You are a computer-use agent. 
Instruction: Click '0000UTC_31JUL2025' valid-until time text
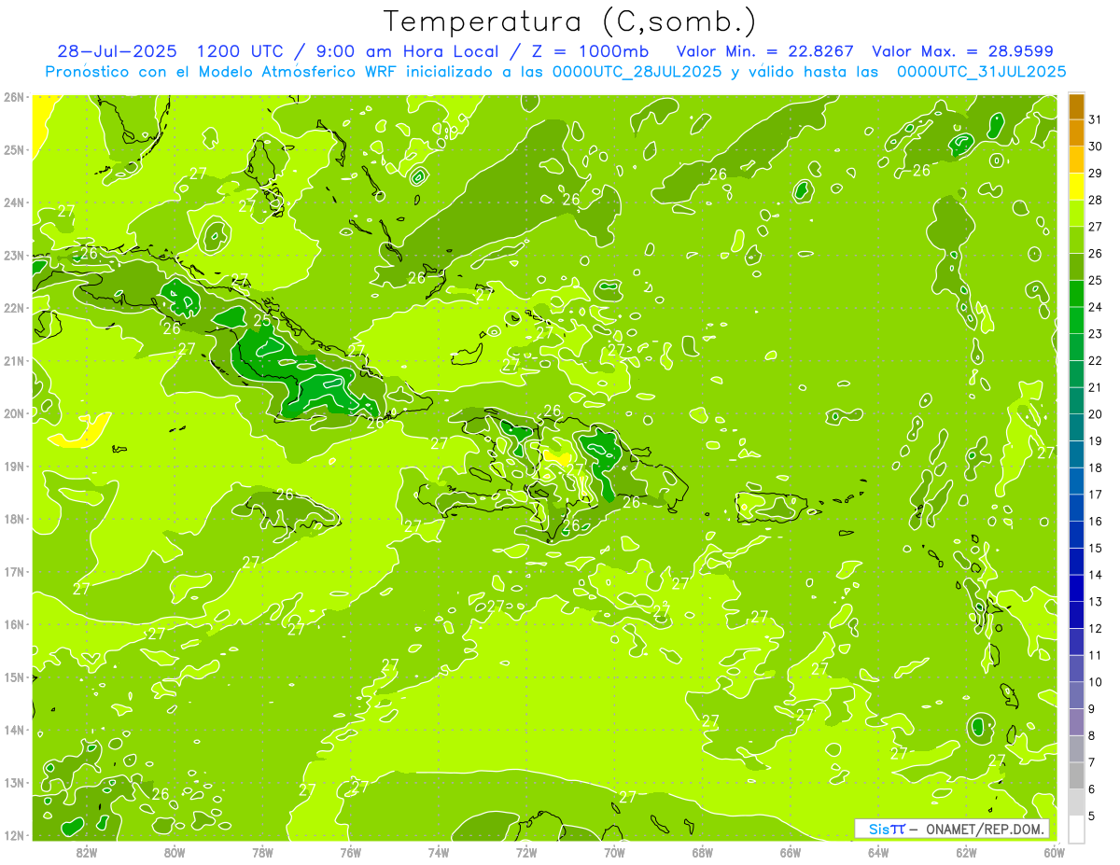[x=982, y=71]
